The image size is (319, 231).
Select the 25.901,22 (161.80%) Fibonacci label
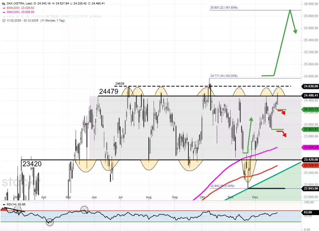click(x=224, y=8)
